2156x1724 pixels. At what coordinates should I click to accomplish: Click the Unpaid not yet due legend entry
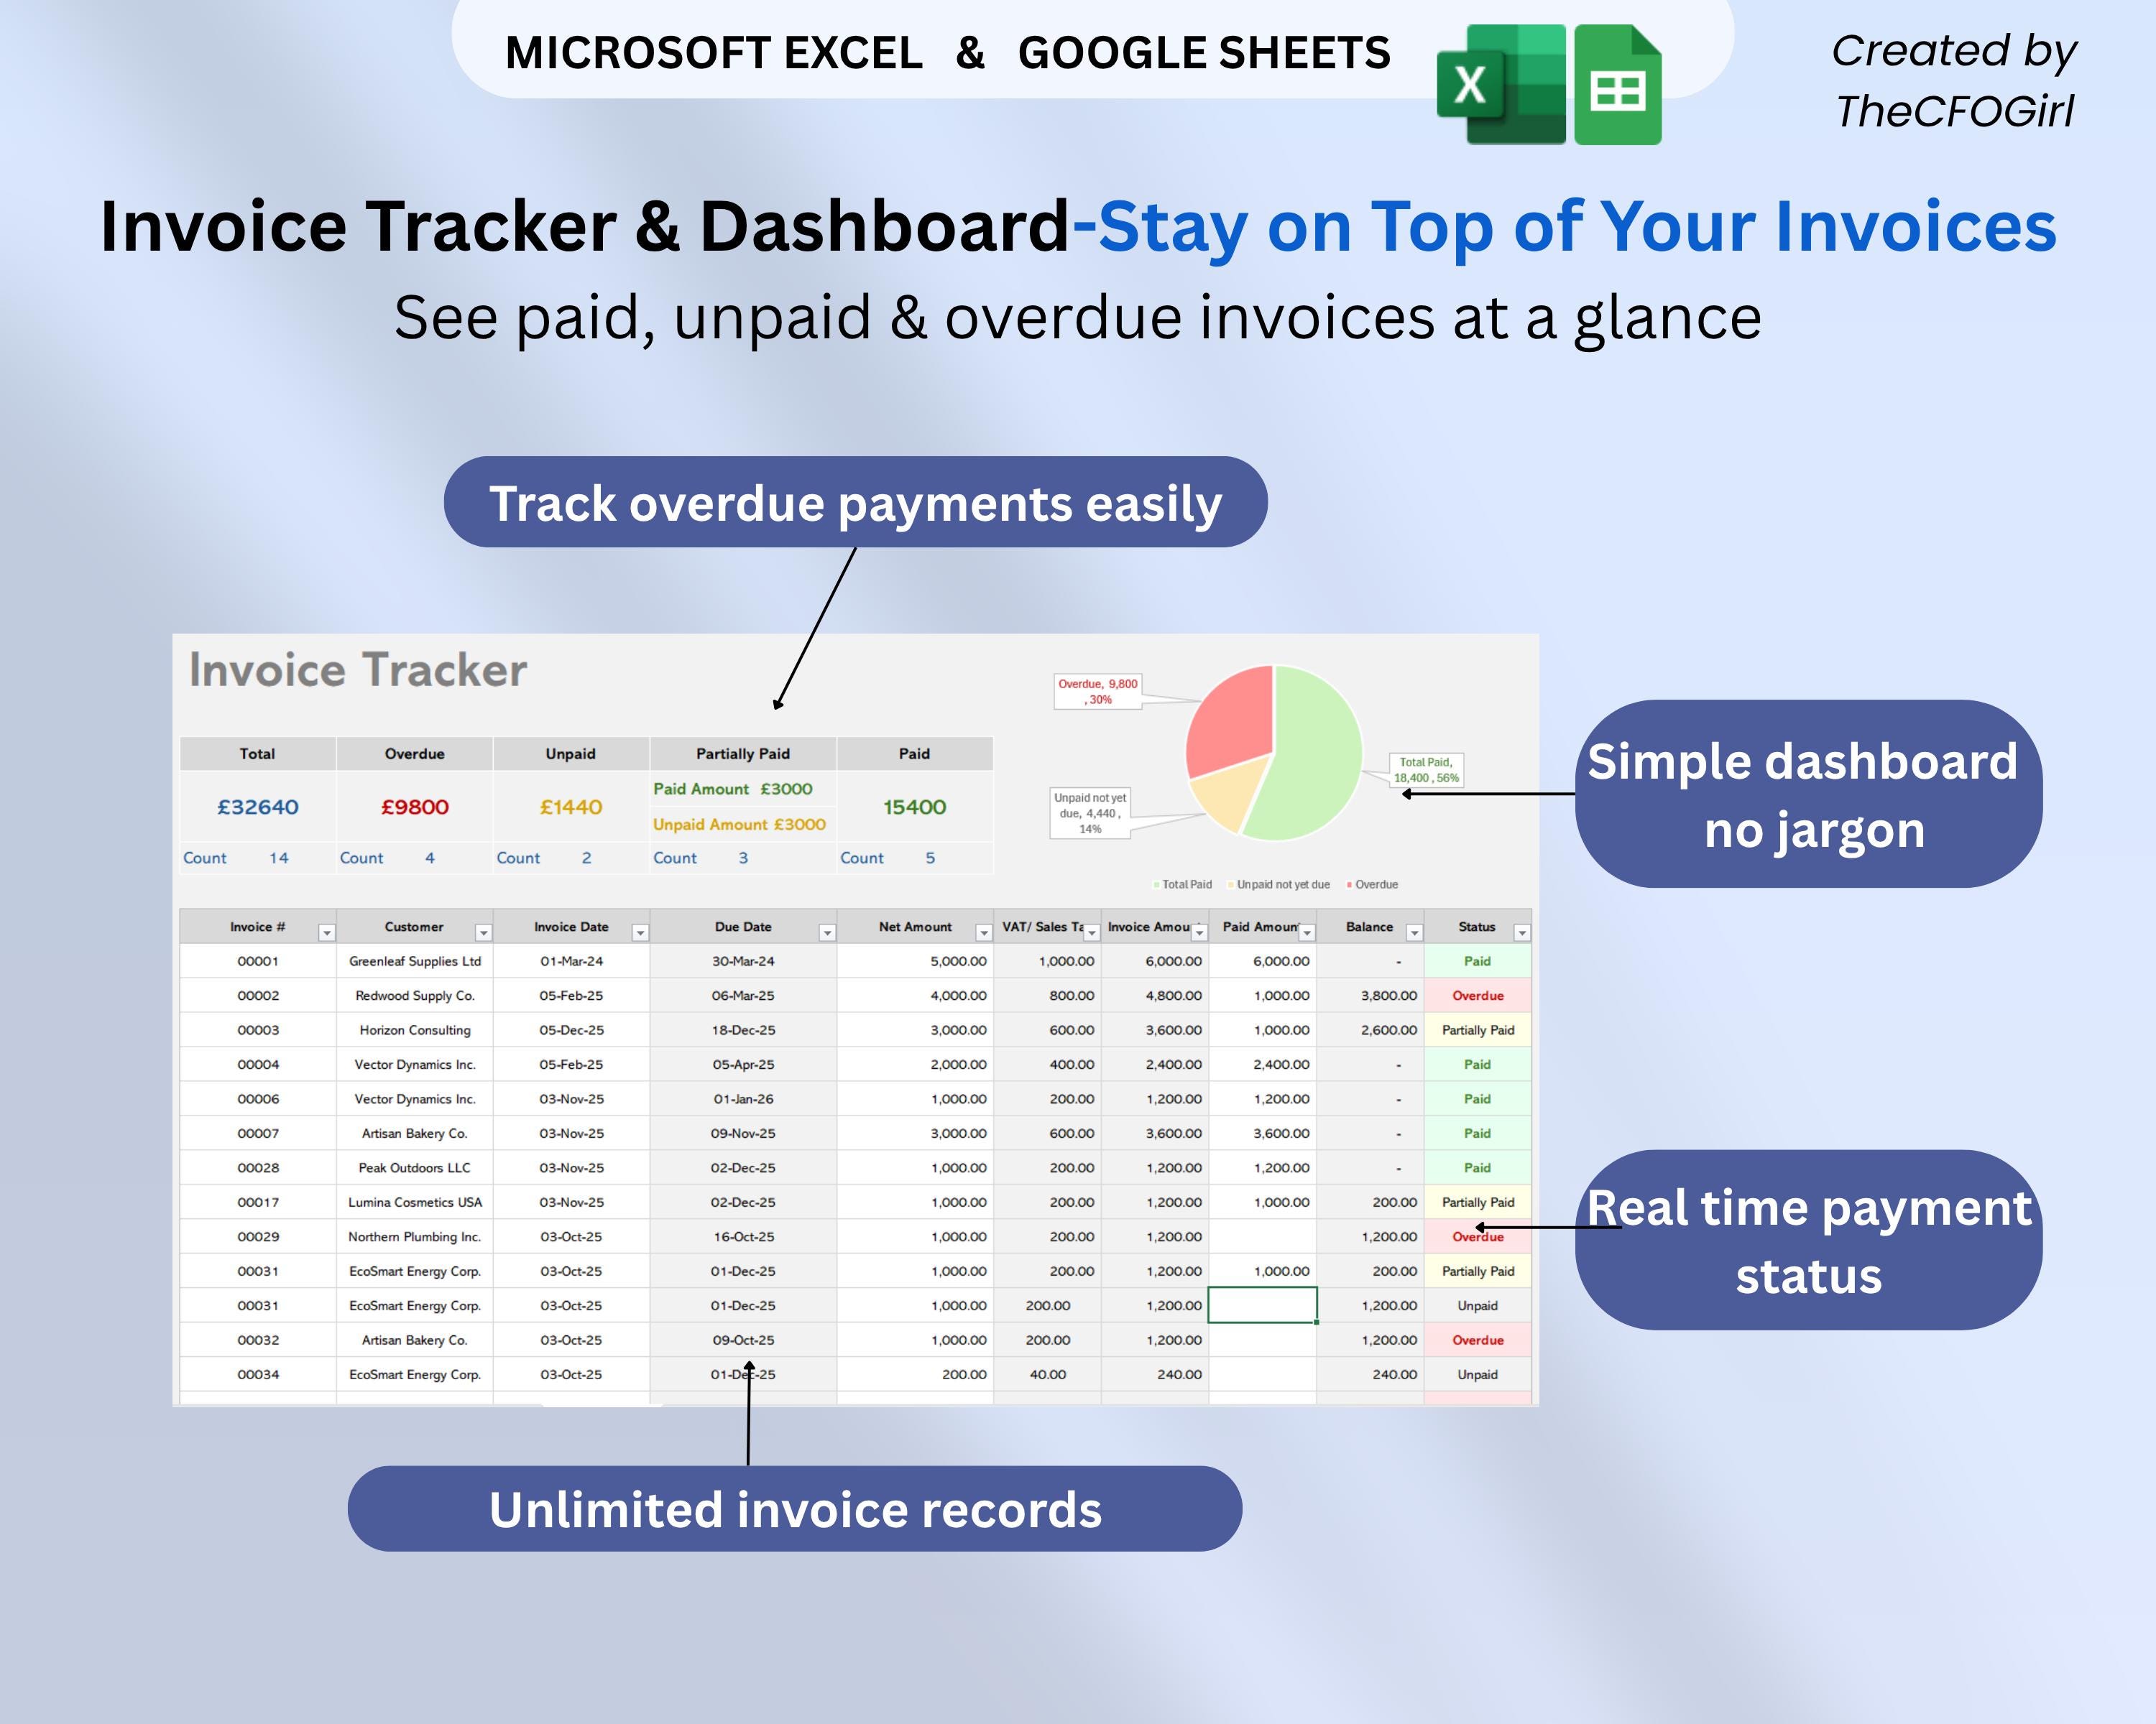1278,884
